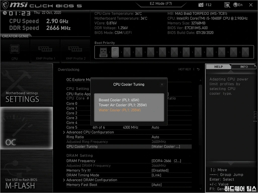Select USB boot device icon

point(103,52)
